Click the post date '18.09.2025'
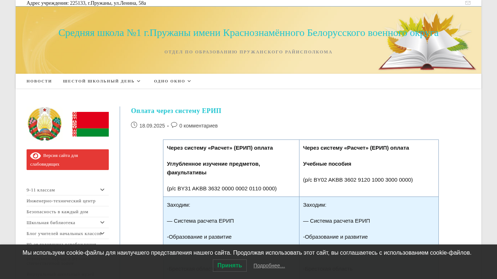 click(x=152, y=126)
